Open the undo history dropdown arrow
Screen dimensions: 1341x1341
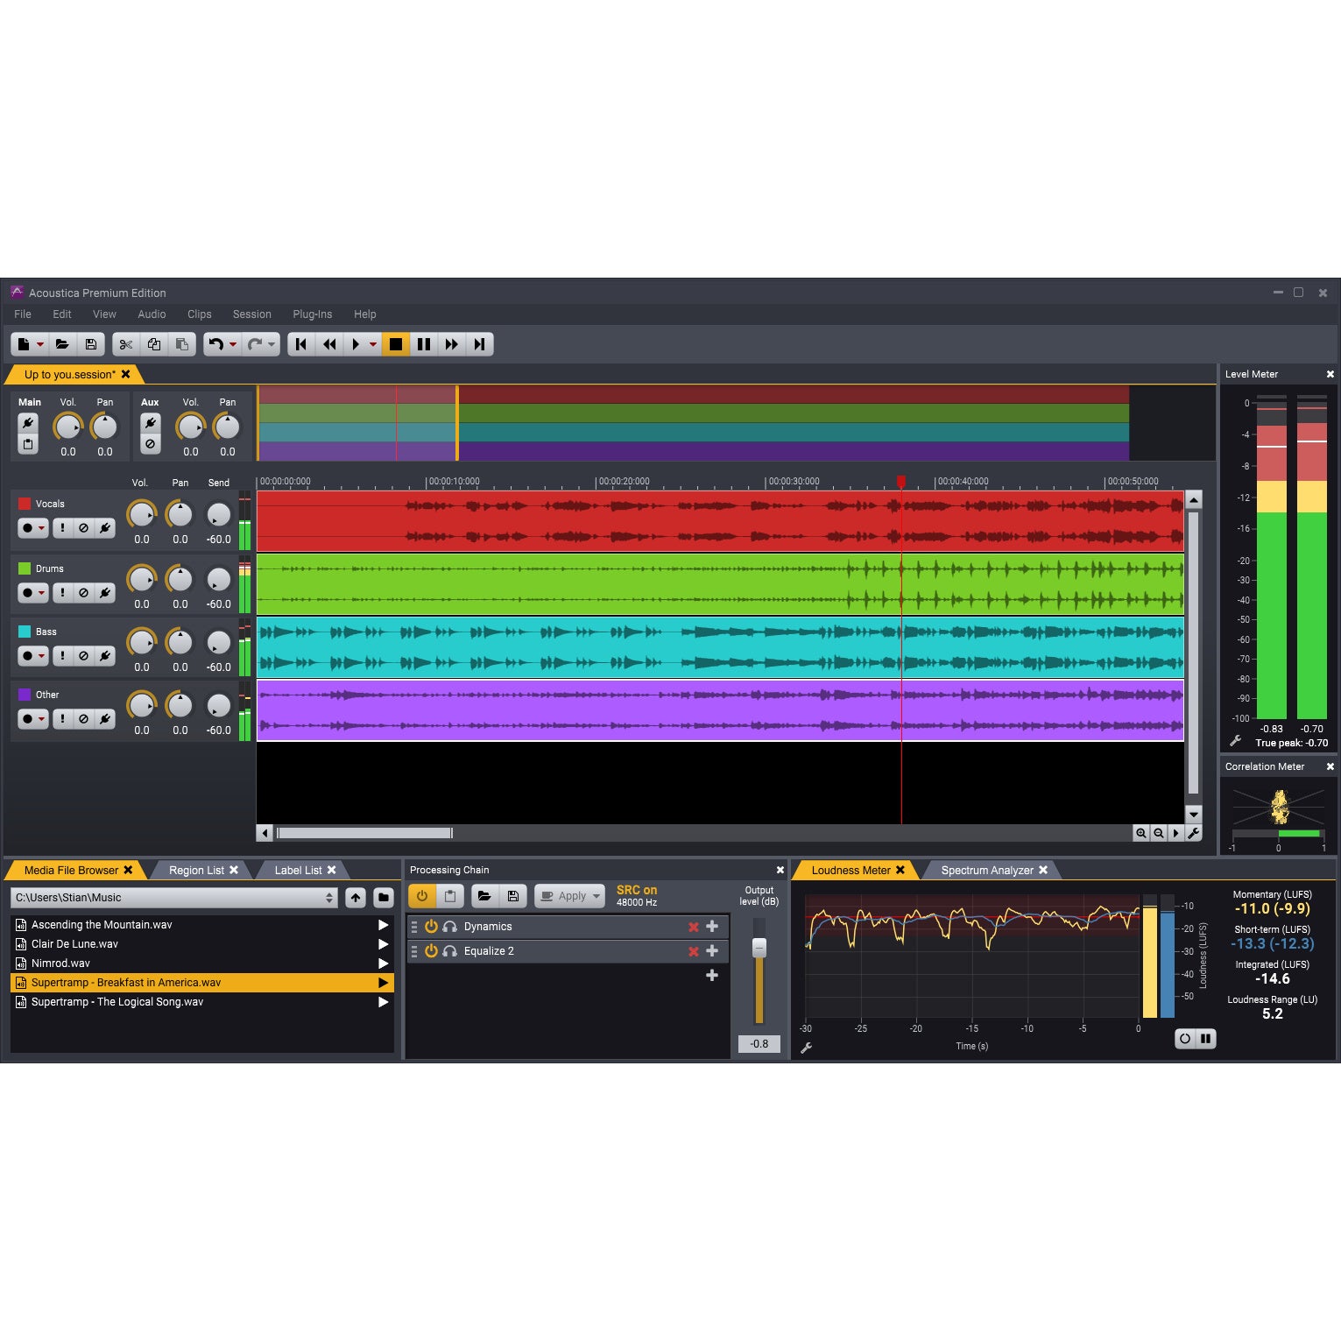233,344
